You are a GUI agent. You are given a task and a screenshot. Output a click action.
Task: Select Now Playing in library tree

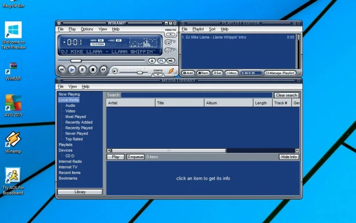point(69,94)
